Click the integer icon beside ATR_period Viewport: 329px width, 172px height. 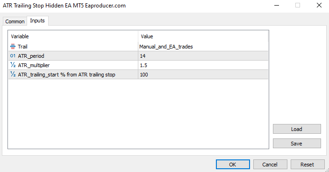pyautogui.click(x=13, y=56)
